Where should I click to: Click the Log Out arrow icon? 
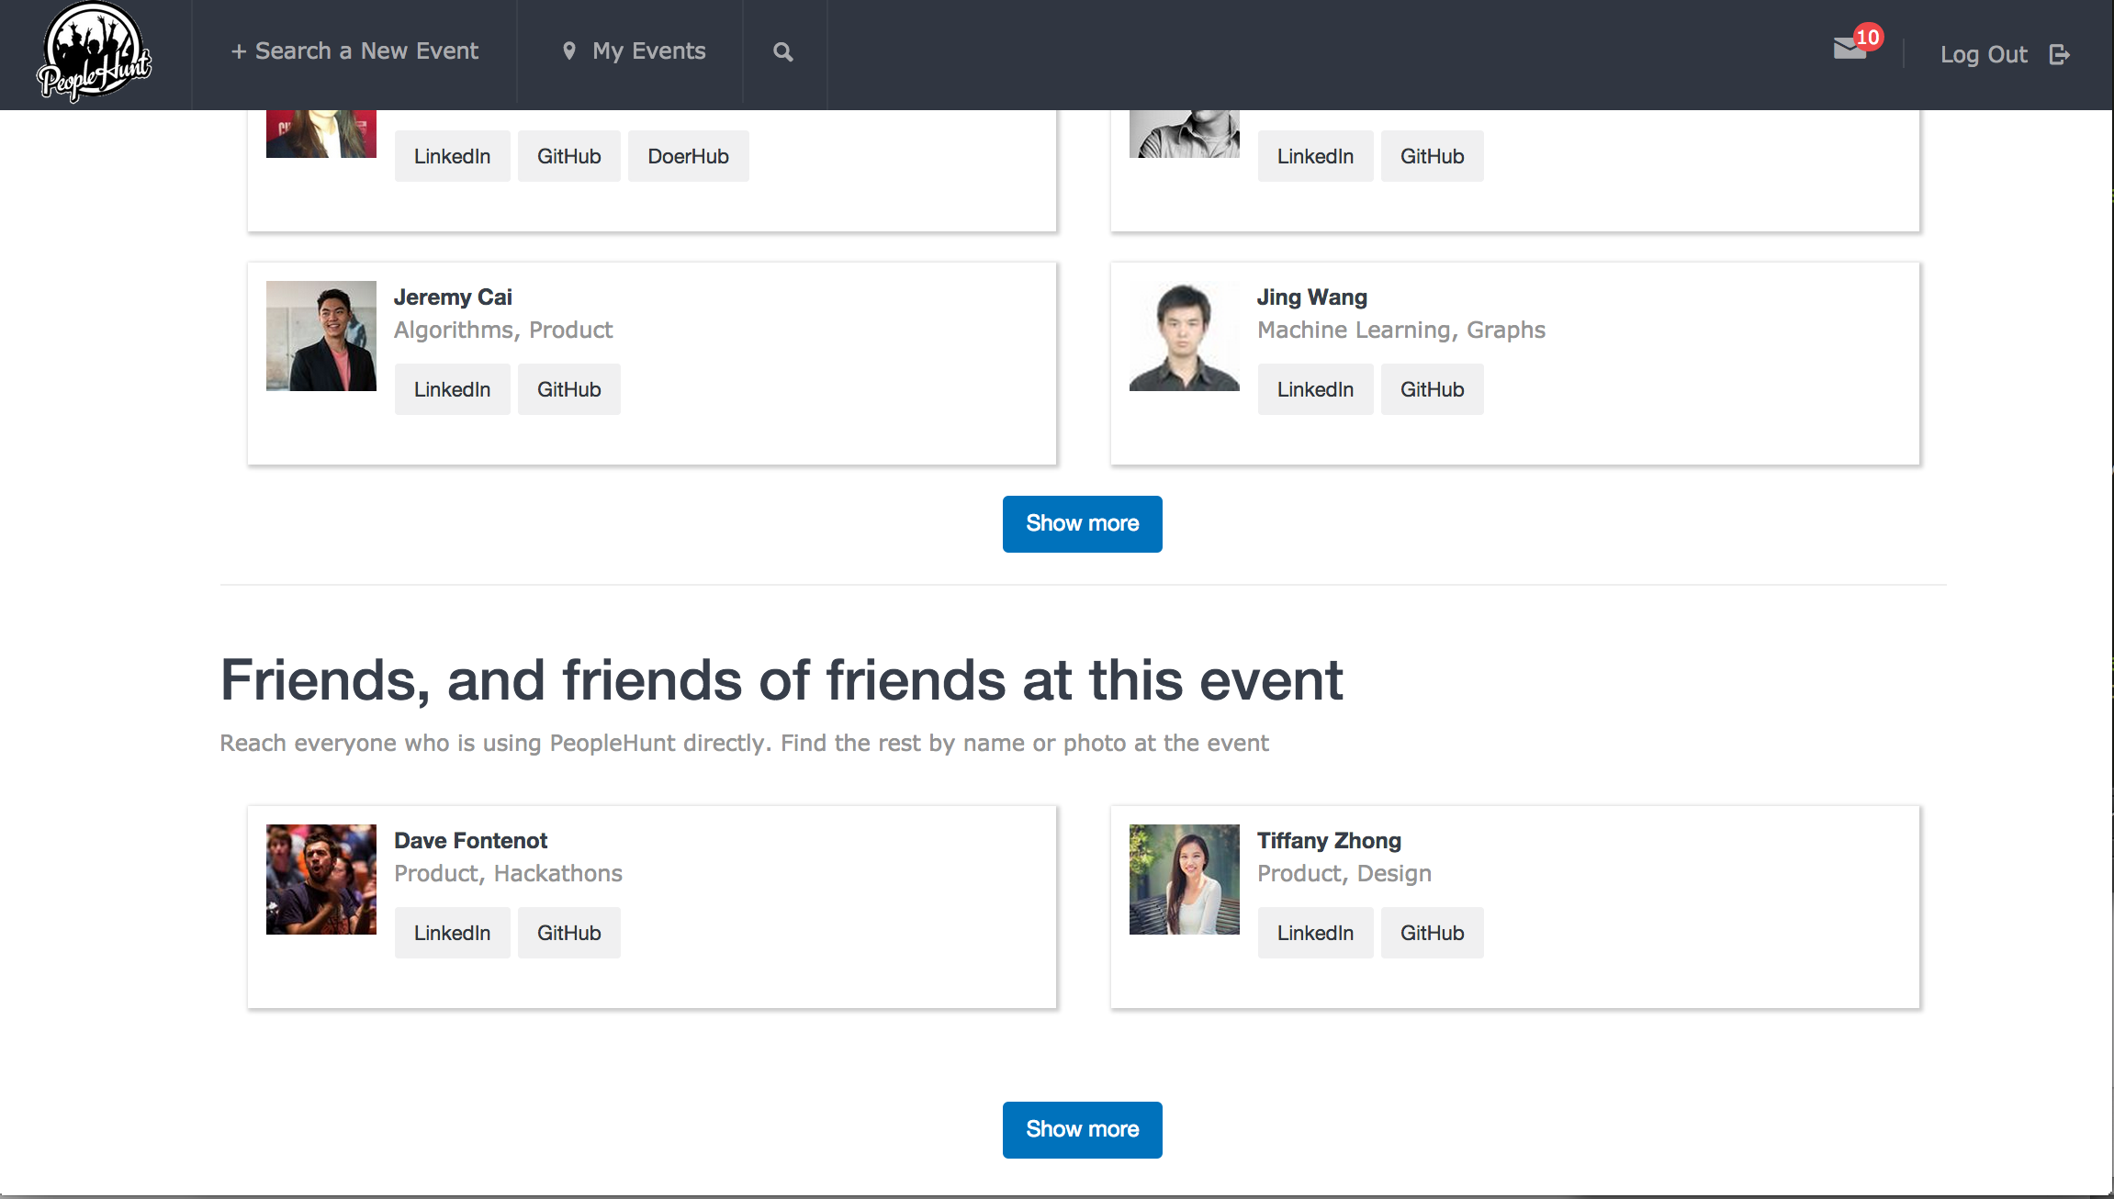point(2059,55)
